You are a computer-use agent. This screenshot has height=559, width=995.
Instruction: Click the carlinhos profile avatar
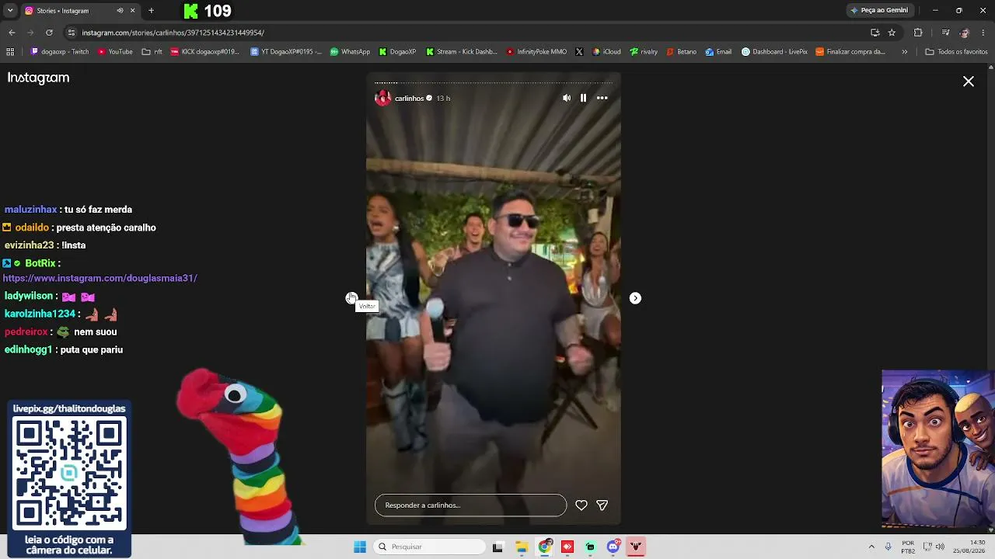tap(382, 98)
